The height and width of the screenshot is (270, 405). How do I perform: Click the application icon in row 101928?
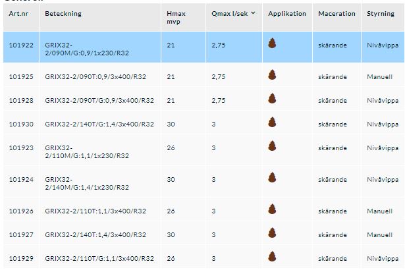pyautogui.click(x=272, y=99)
